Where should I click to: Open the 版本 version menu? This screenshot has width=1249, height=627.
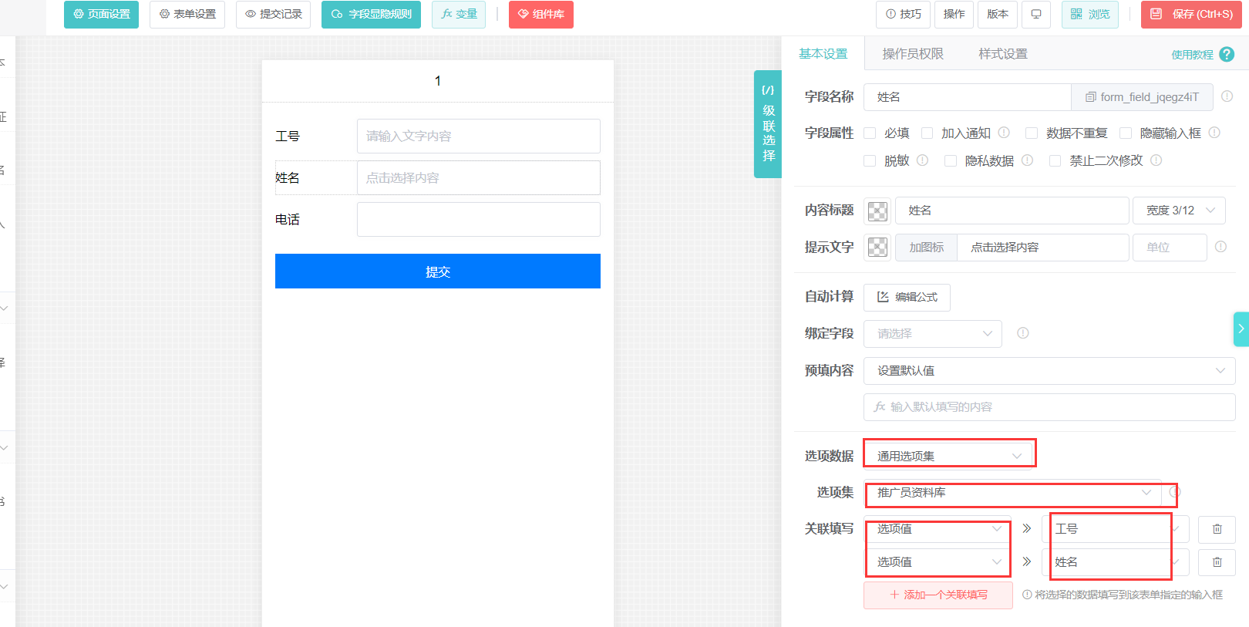(x=998, y=15)
